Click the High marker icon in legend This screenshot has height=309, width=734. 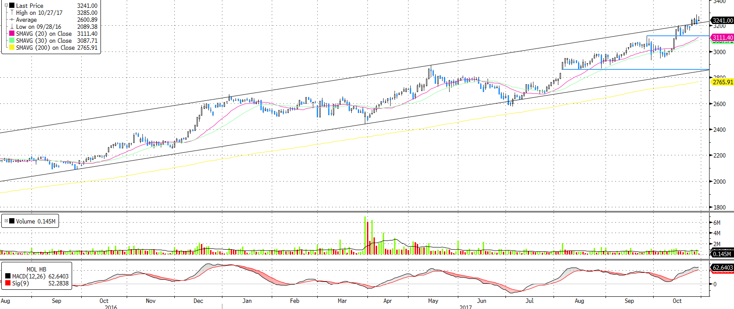click(x=12, y=13)
